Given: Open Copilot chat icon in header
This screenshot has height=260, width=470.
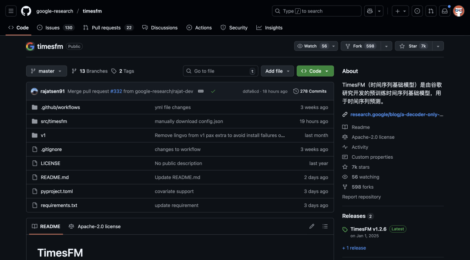Looking at the screenshot, I should pyautogui.click(x=369, y=11).
